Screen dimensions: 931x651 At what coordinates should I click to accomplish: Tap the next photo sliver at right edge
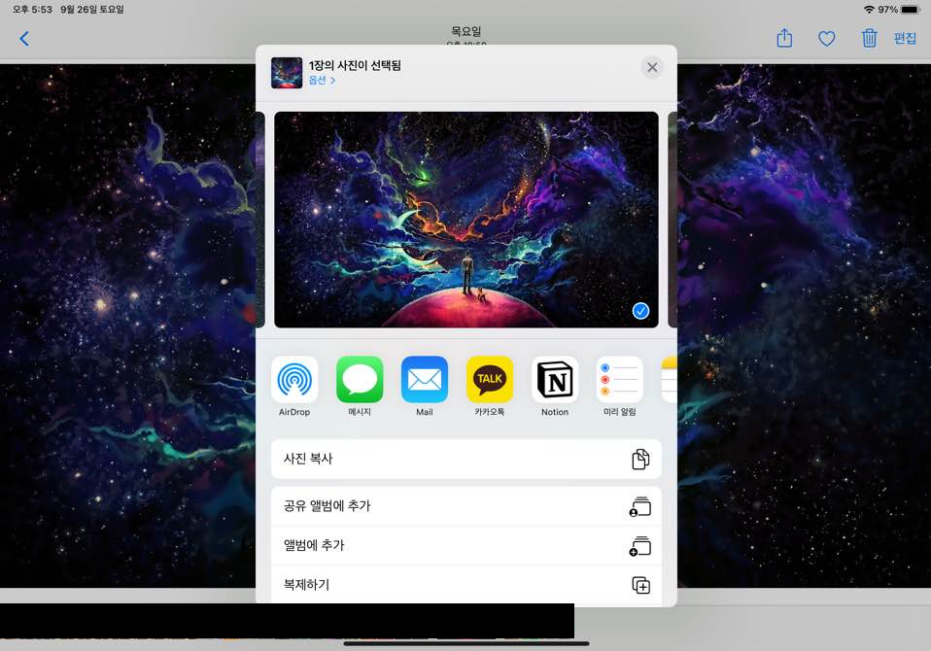(x=672, y=220)
